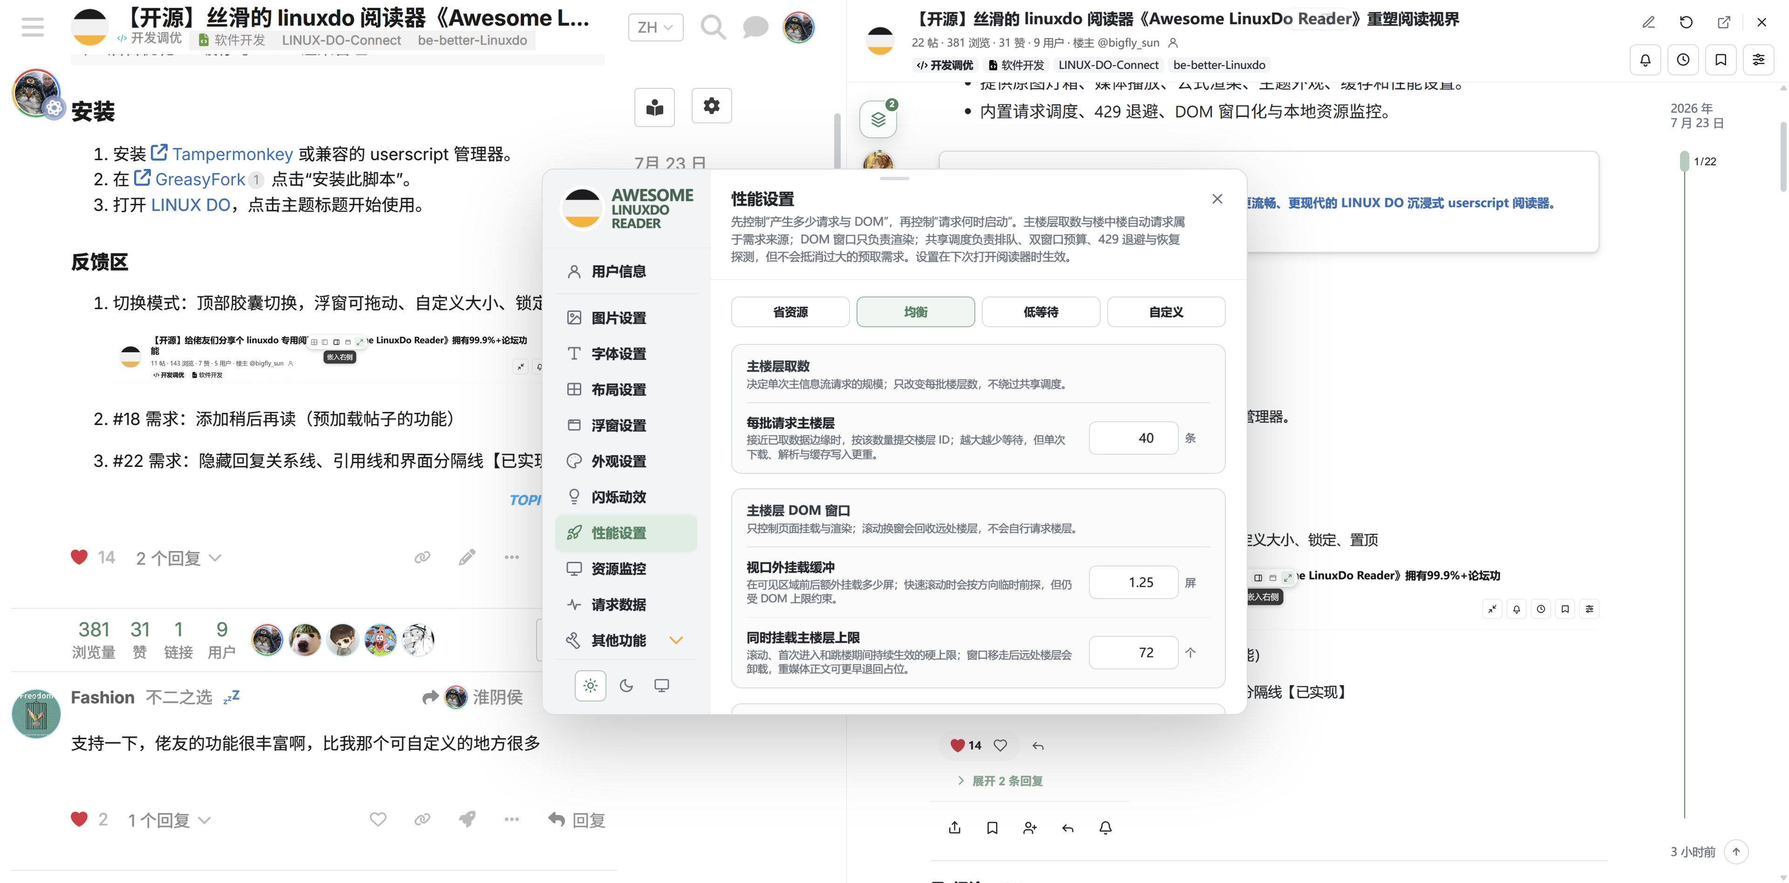This screenshot has width=1789, height=883.
Task: Open 闪烁动效 in settings sidebar
Action: 626,497
